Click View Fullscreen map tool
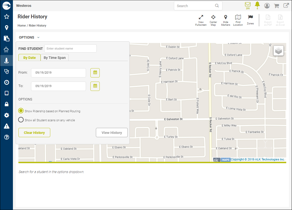 coord(201,21)
